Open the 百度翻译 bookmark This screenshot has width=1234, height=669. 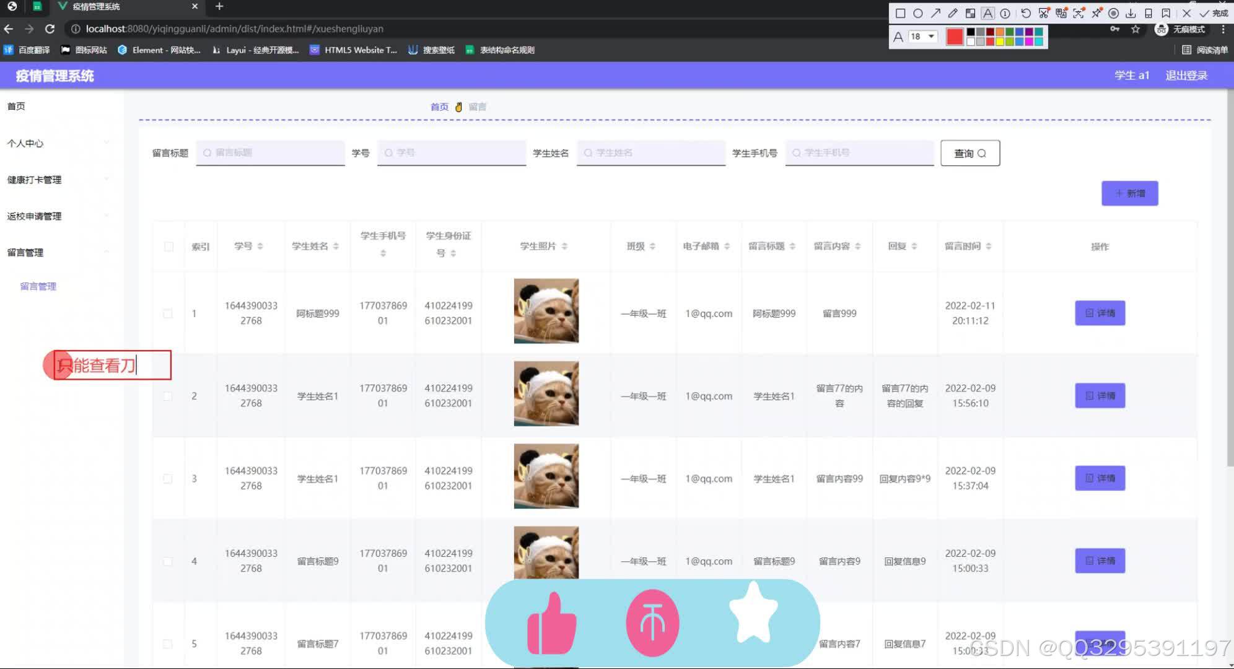pos(27,50)
